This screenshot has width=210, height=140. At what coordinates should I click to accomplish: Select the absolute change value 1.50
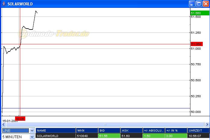pos(154,136)
